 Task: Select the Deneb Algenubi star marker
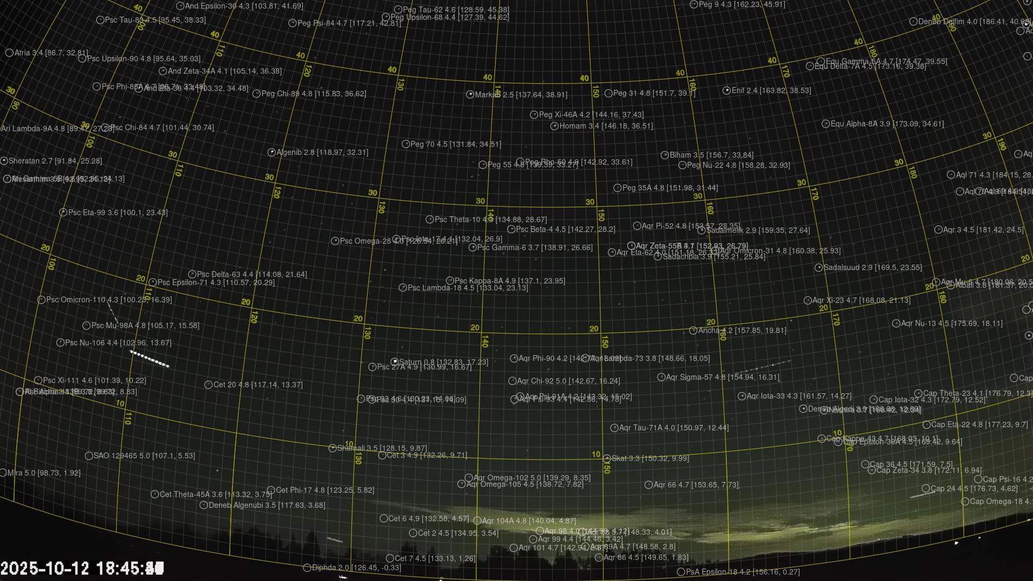[204, 505]
